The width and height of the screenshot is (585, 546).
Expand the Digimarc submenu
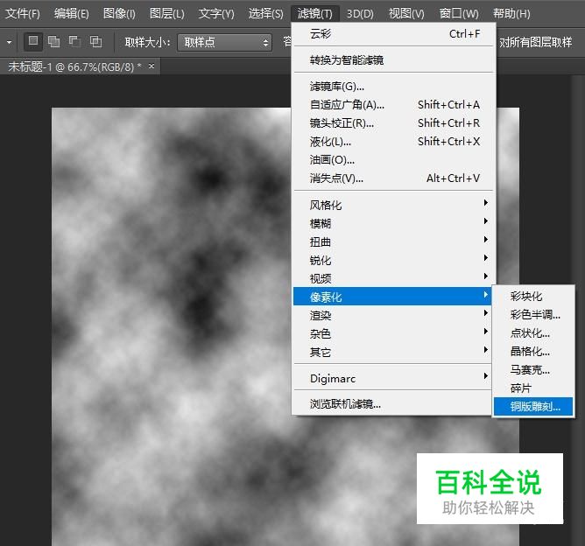pyautogui.click(x=393, y=378)
